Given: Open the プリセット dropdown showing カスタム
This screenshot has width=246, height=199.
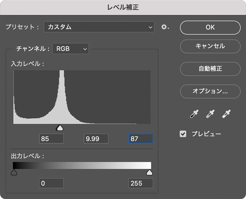Looking at the screenshot, I should coord(99,27).
